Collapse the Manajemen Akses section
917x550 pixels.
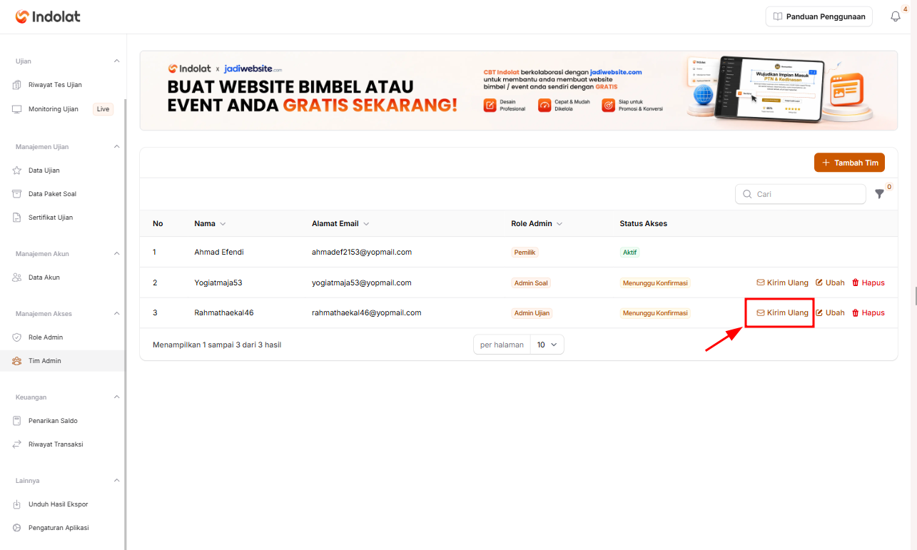point(117,314)
